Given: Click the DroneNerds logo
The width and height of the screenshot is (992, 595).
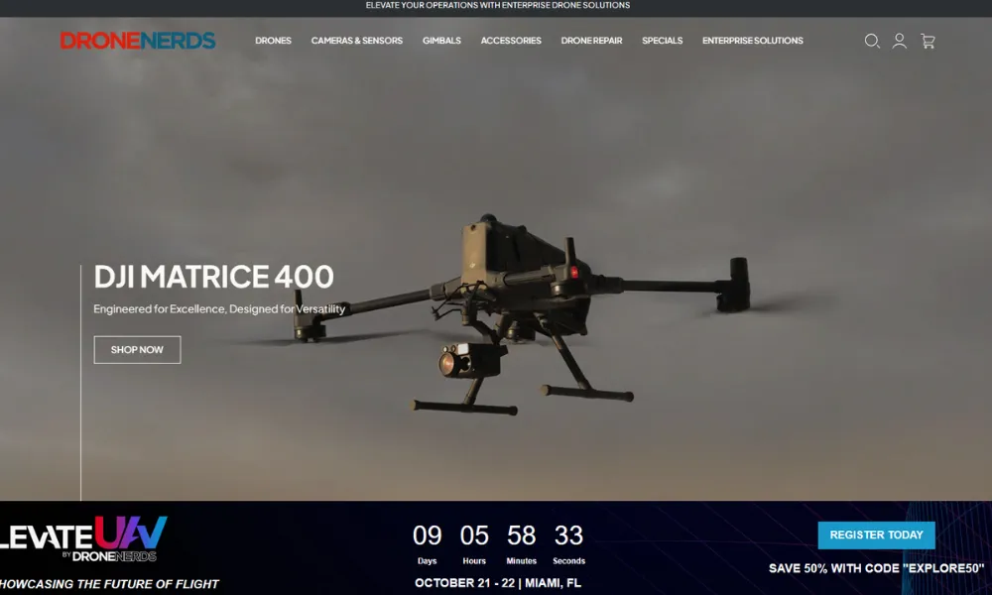Looking at the screenshot, I should (138, 41).
